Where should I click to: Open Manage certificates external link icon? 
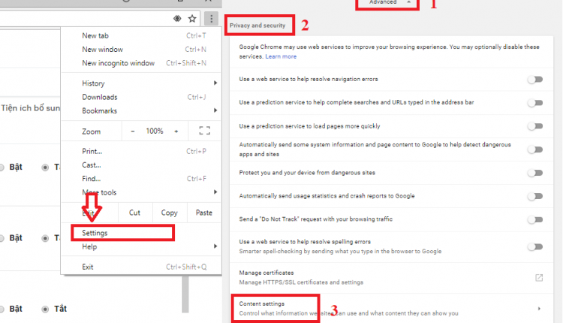(539, 277)
